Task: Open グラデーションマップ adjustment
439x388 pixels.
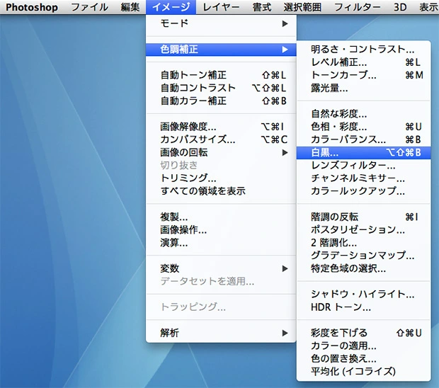Action: (363, 256)
